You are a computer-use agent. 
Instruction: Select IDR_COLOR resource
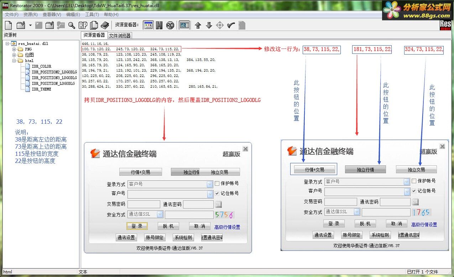pyautogui.click(x=41, y=66)
